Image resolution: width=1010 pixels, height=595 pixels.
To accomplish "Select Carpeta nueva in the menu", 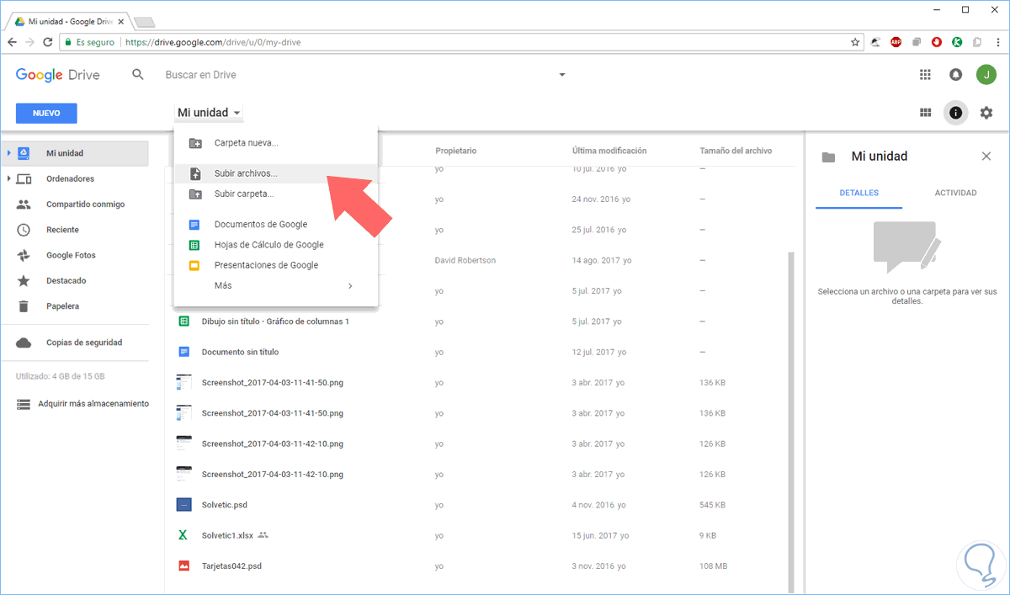I will pyautogui.click(x=276, y=143).
